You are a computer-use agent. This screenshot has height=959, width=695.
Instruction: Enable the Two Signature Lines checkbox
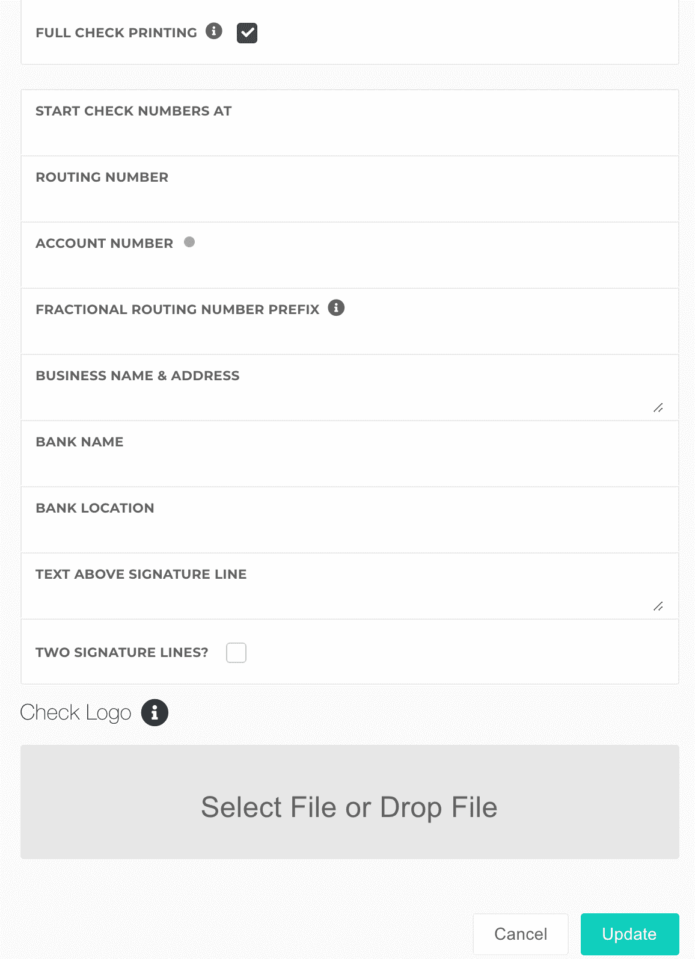click(x=236, y=653)
